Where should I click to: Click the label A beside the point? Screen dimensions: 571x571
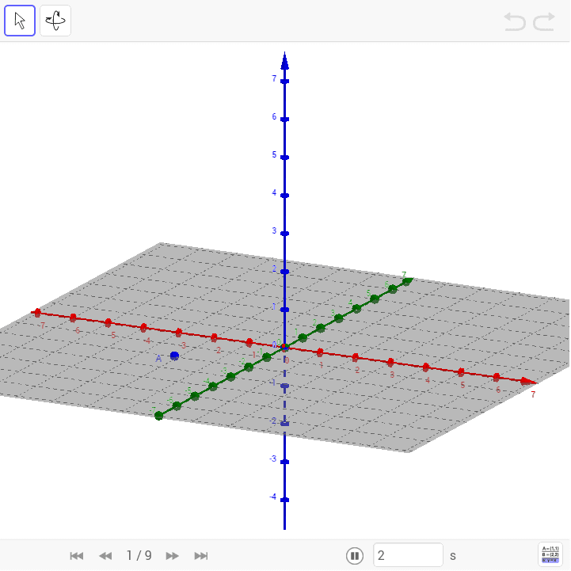click(158, 359)
